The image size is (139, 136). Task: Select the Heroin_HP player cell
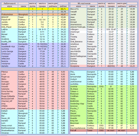[x=78, y=49]
